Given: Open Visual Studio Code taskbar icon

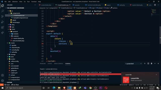Looking at the screenshot, I should coord(70,88).
